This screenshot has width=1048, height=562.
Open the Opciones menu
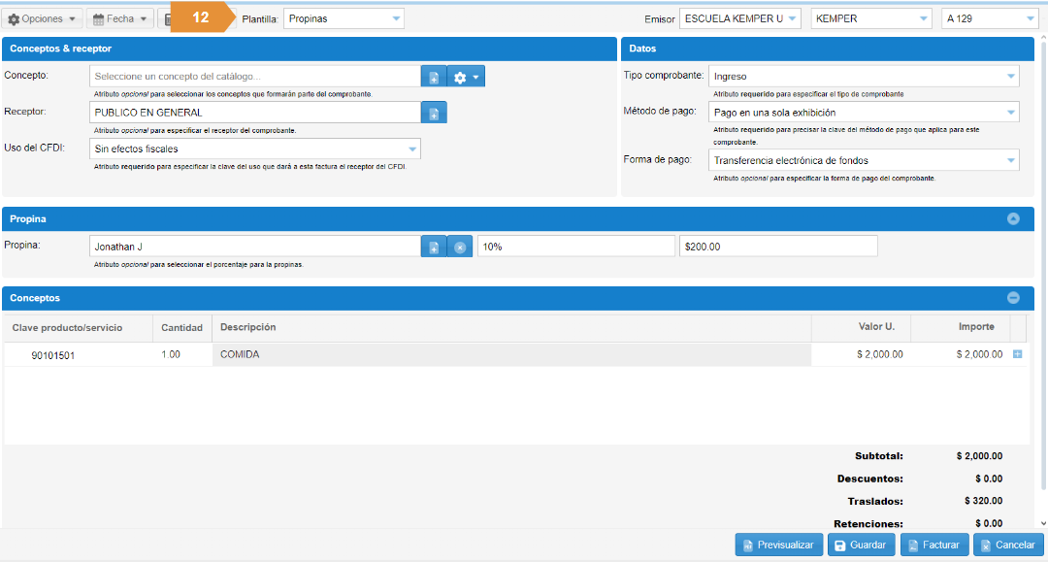tap(43, 18)
